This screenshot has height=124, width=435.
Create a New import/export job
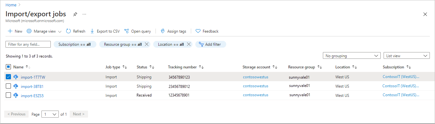point(15,31)
